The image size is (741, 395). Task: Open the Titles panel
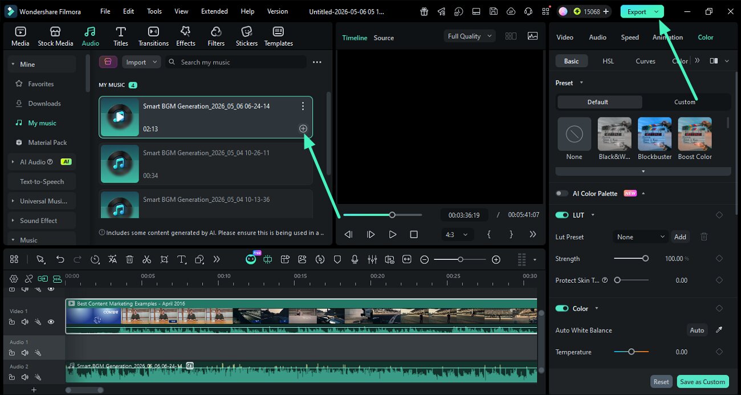coord(120,36)
